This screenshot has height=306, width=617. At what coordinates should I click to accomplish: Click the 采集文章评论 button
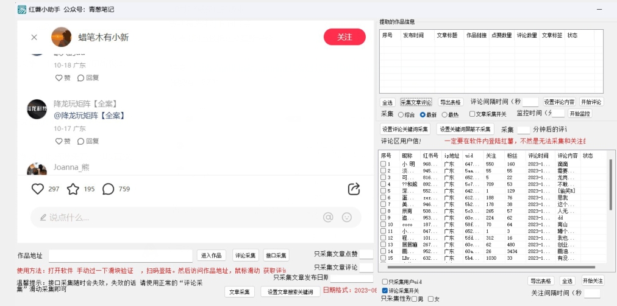coord(416,103)
